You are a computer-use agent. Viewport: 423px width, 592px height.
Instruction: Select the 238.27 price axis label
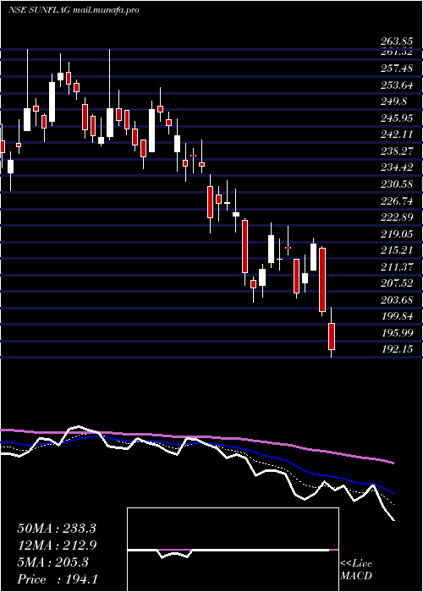[x=397, y=151]
